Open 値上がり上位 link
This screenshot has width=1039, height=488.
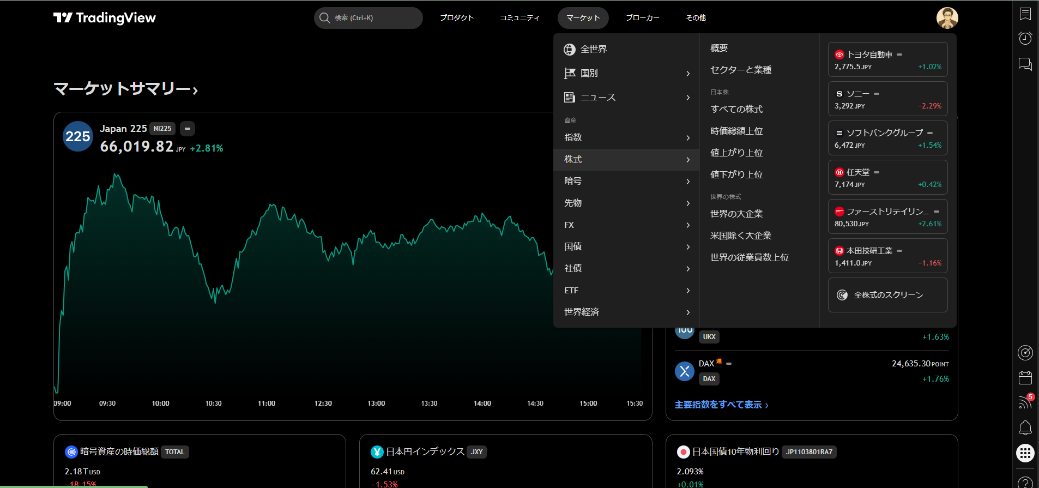pos(736,153)
